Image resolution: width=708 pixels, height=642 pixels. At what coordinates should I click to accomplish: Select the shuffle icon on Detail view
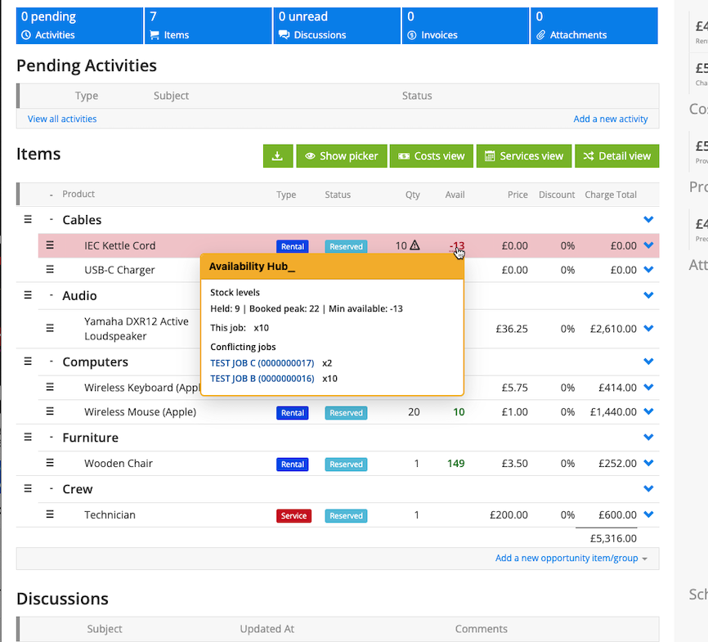[590, 156]
